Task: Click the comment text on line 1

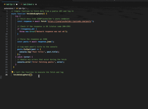Action: tap(42, 11)
